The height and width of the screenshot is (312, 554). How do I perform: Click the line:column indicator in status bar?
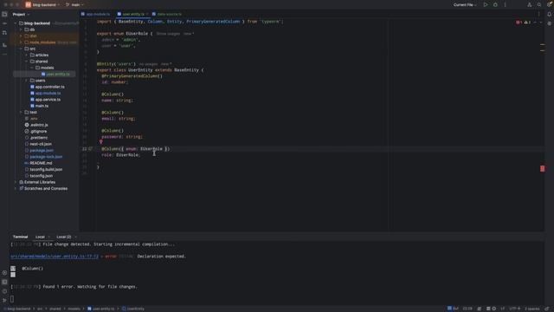pos(467,309)
